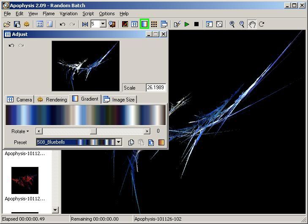Expand the 508_Bluebells preset dropdown
The height and width of the screenshot is (224, 308).
point(119,142)
